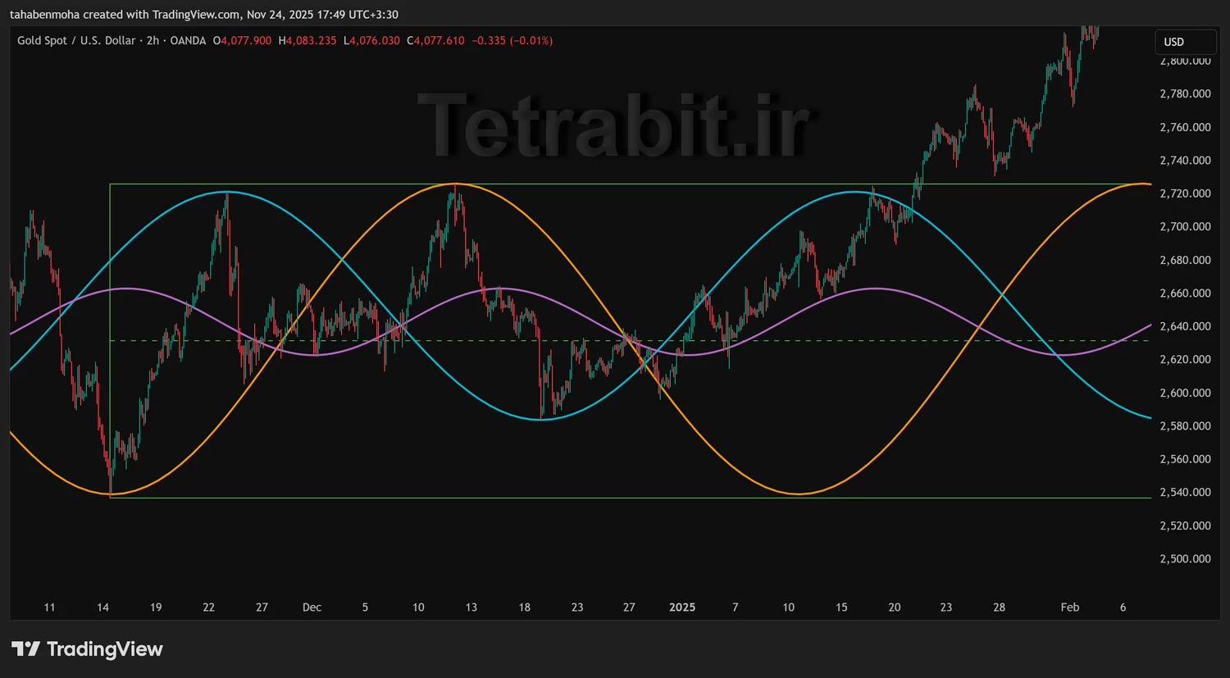Click the 2,660.000 price axis label
Screen dimensions: 1230x678
pyautogui.click(x=1185, y=293)
